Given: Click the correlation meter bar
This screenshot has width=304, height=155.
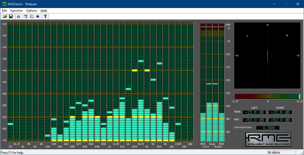Looking at the screenshot, I should click(267, 97).
